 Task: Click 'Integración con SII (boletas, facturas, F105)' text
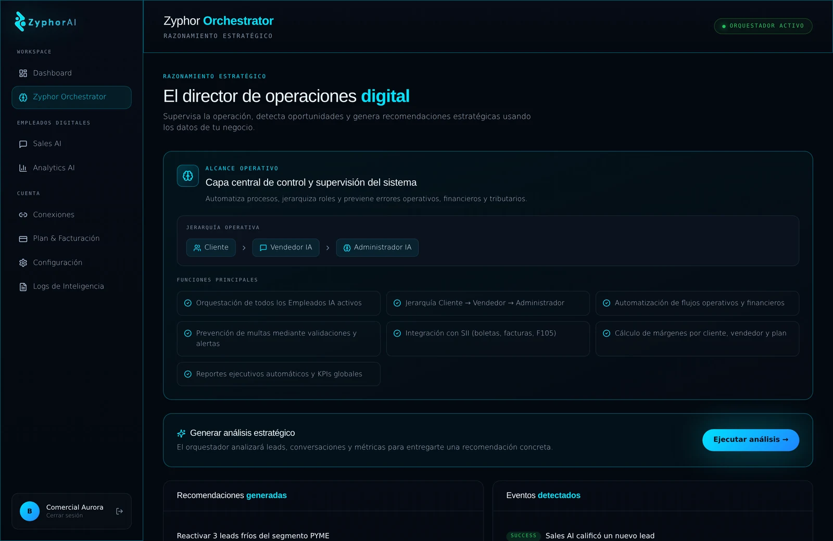[x=481, y=333]
